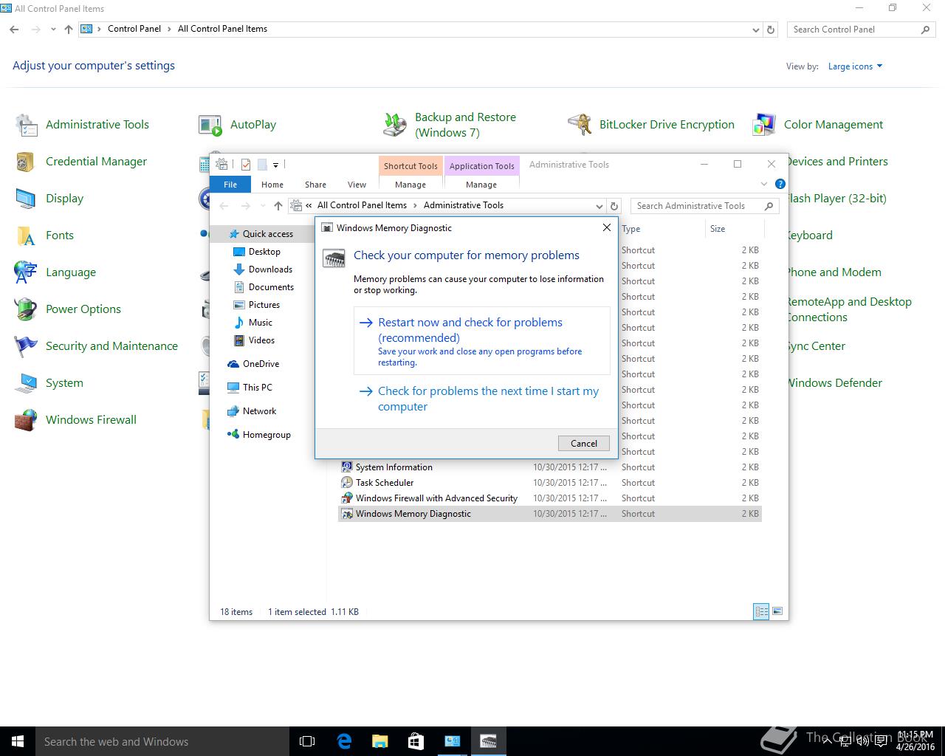Open Power Options

coord(68,309)
